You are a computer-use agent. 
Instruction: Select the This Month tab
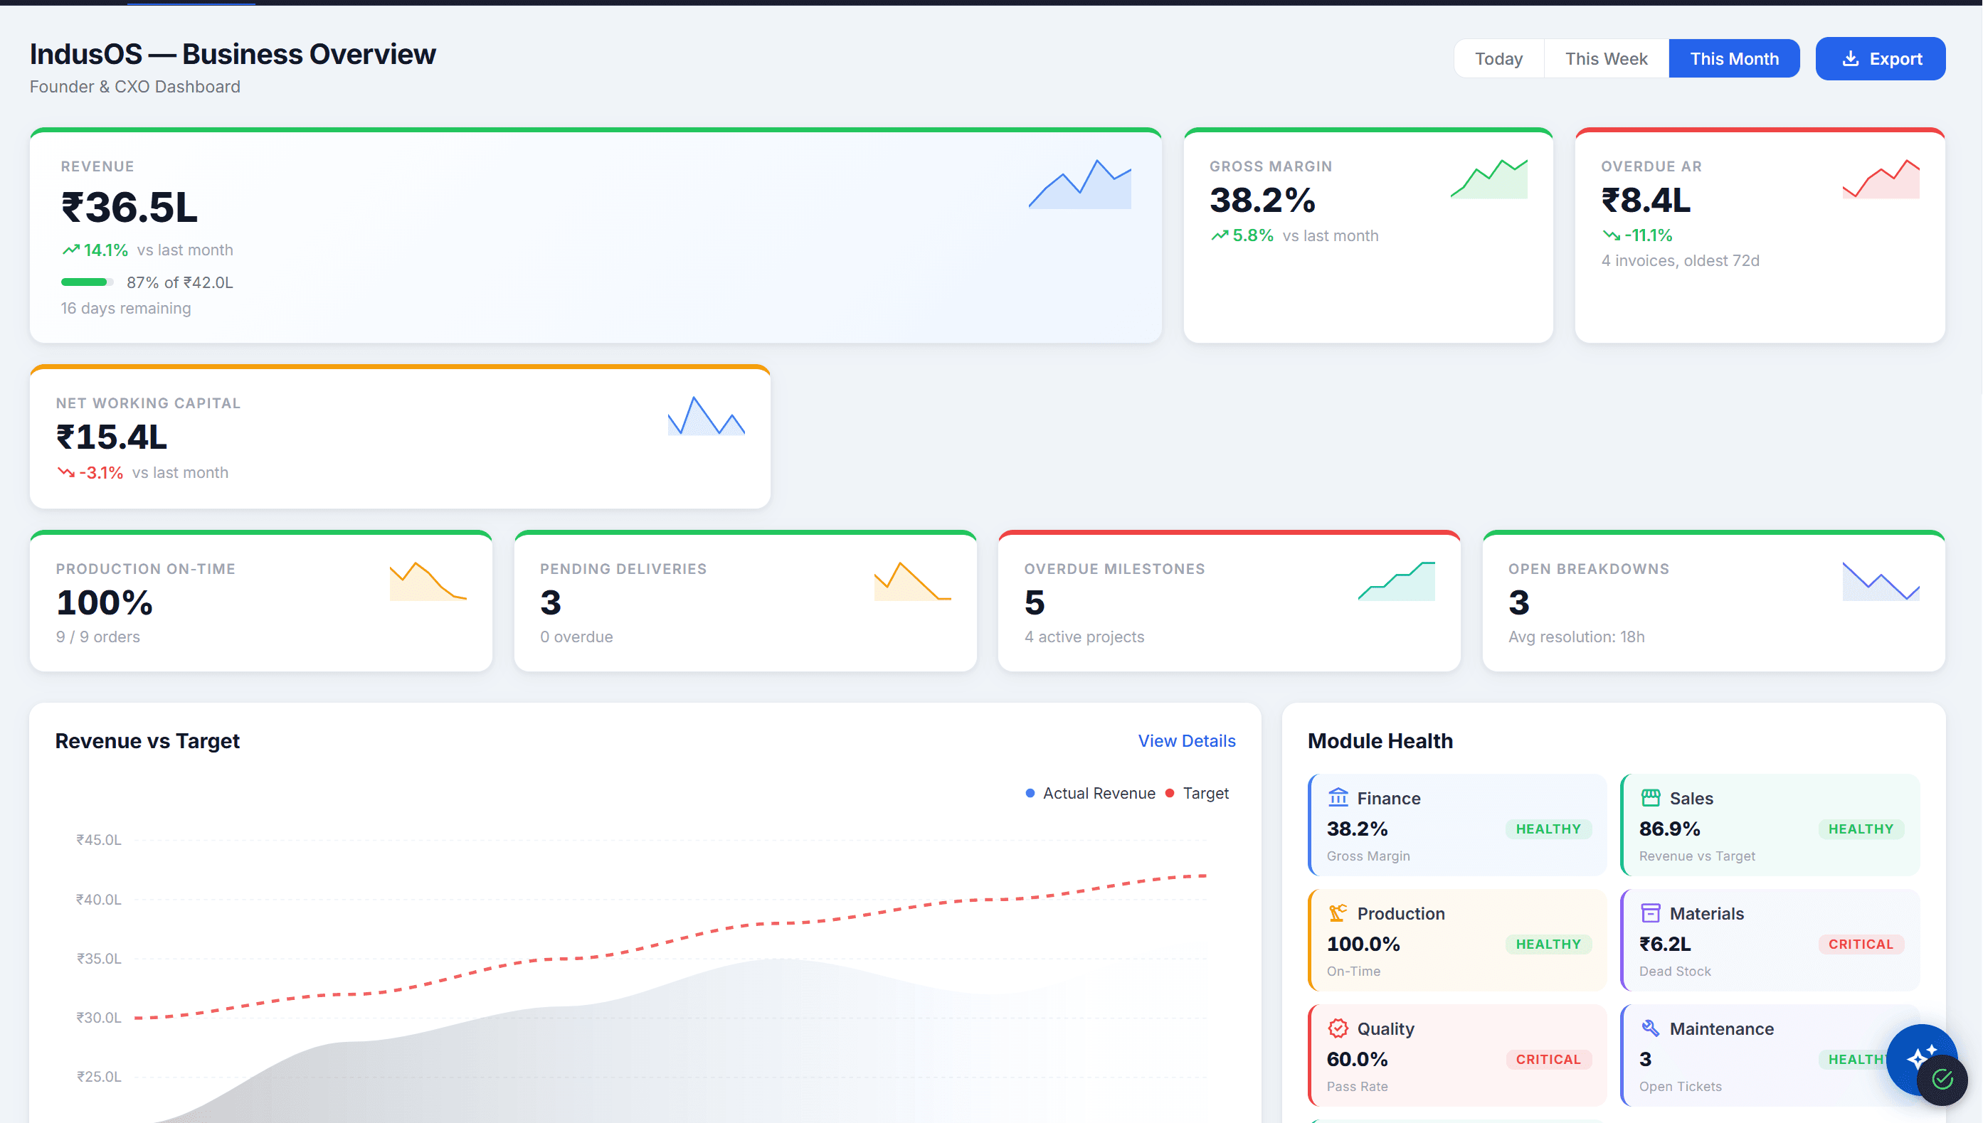tap(1735, 58)
